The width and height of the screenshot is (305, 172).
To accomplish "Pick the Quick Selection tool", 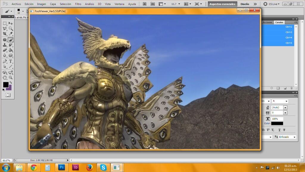I will click(10, 29).
